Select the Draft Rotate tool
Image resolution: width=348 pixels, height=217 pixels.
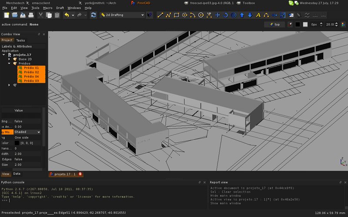pos(225,15)
